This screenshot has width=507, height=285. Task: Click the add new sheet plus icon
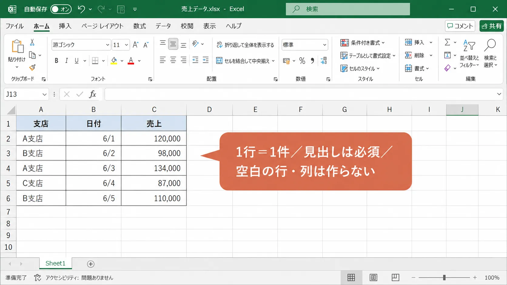(91, 264)
